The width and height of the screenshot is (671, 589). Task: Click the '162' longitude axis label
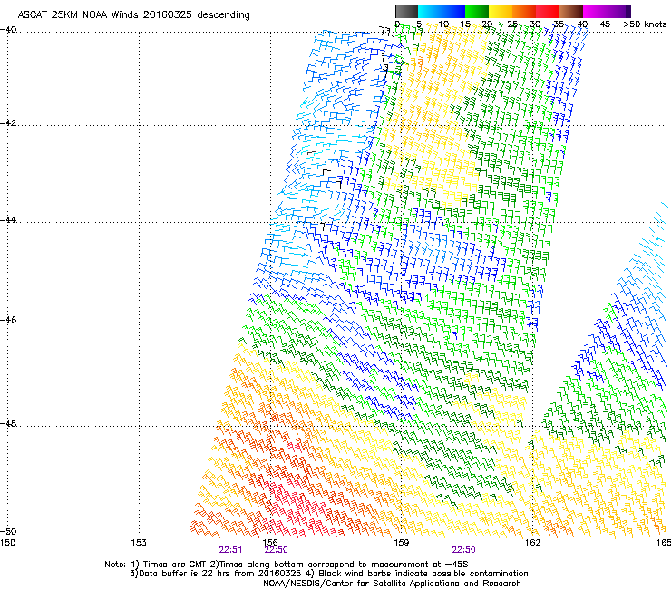(x=532, y=543)
